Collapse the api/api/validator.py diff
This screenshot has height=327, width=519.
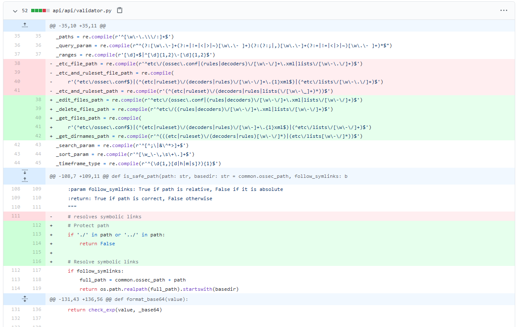click(x=15, y=11)
